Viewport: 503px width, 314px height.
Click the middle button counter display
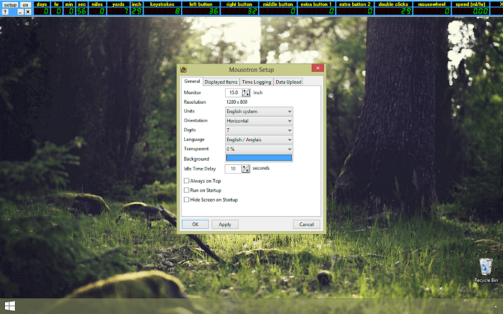278,11
